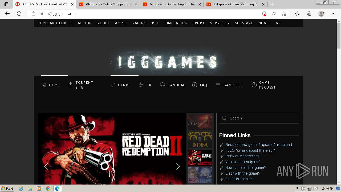
Task: Open the RPG genre
Action: [x=156, y=23]
